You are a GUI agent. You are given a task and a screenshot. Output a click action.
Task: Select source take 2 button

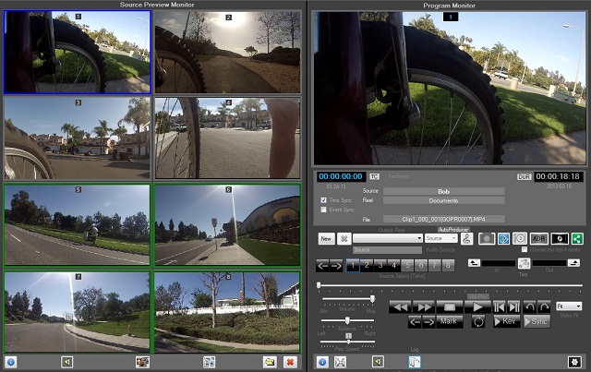[x=367, y=265]
